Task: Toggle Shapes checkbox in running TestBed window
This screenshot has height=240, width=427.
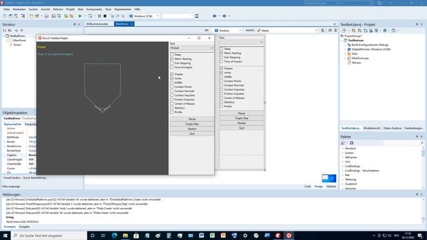Action: [172, 74]
